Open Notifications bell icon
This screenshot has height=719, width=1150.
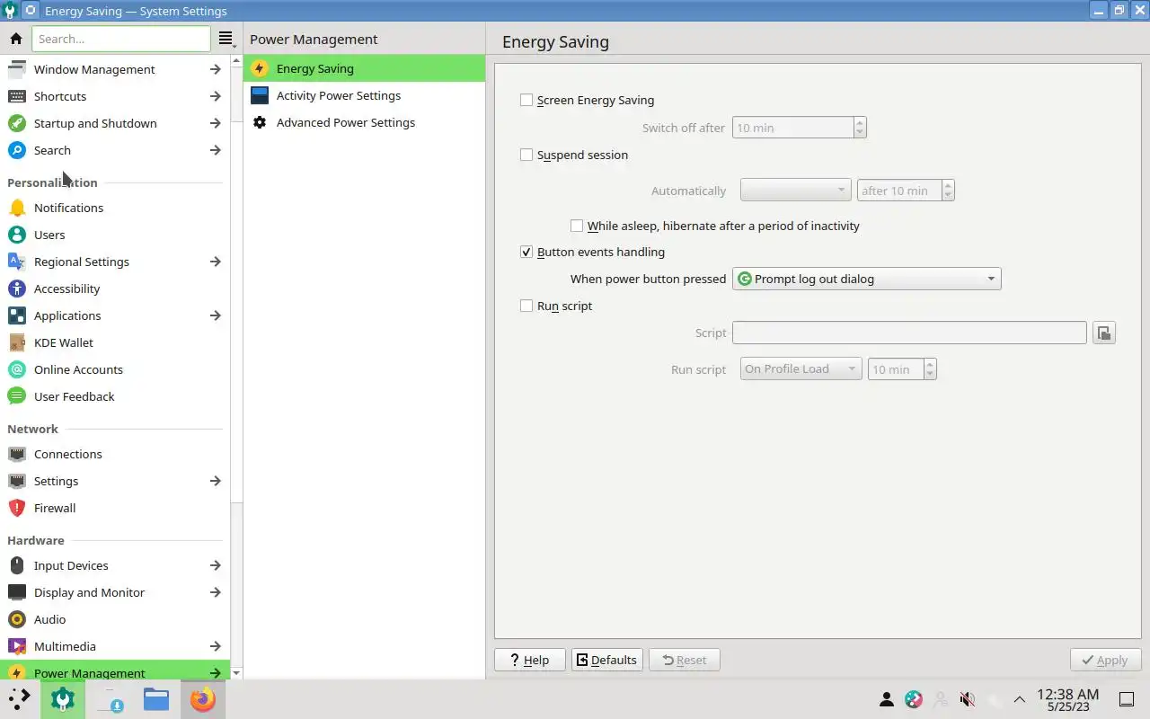click(17, 208)
